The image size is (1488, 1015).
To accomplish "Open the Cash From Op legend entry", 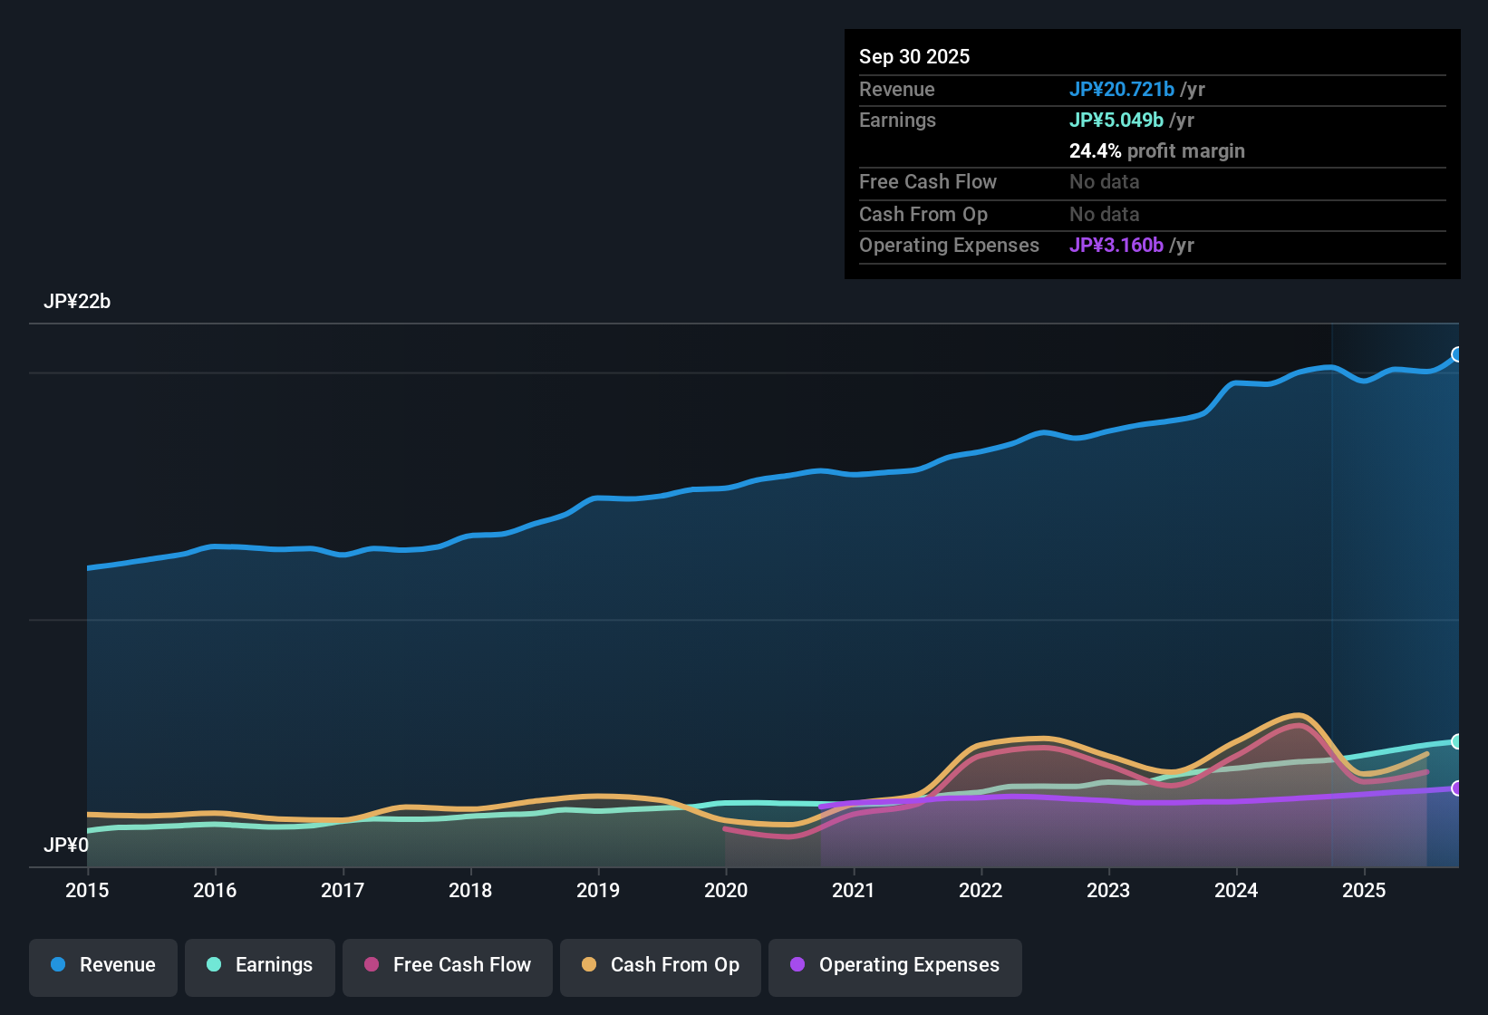I will coord(660,965).
